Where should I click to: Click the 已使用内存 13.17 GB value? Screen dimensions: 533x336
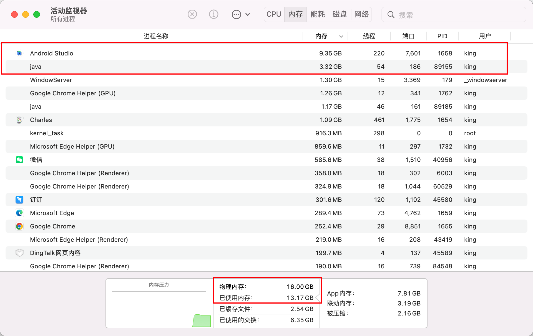click(x=300, y=298)
